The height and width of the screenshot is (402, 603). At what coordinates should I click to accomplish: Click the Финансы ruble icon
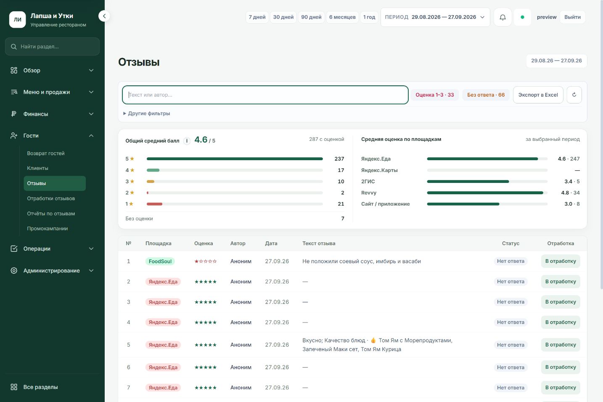[x=14, y=114]
